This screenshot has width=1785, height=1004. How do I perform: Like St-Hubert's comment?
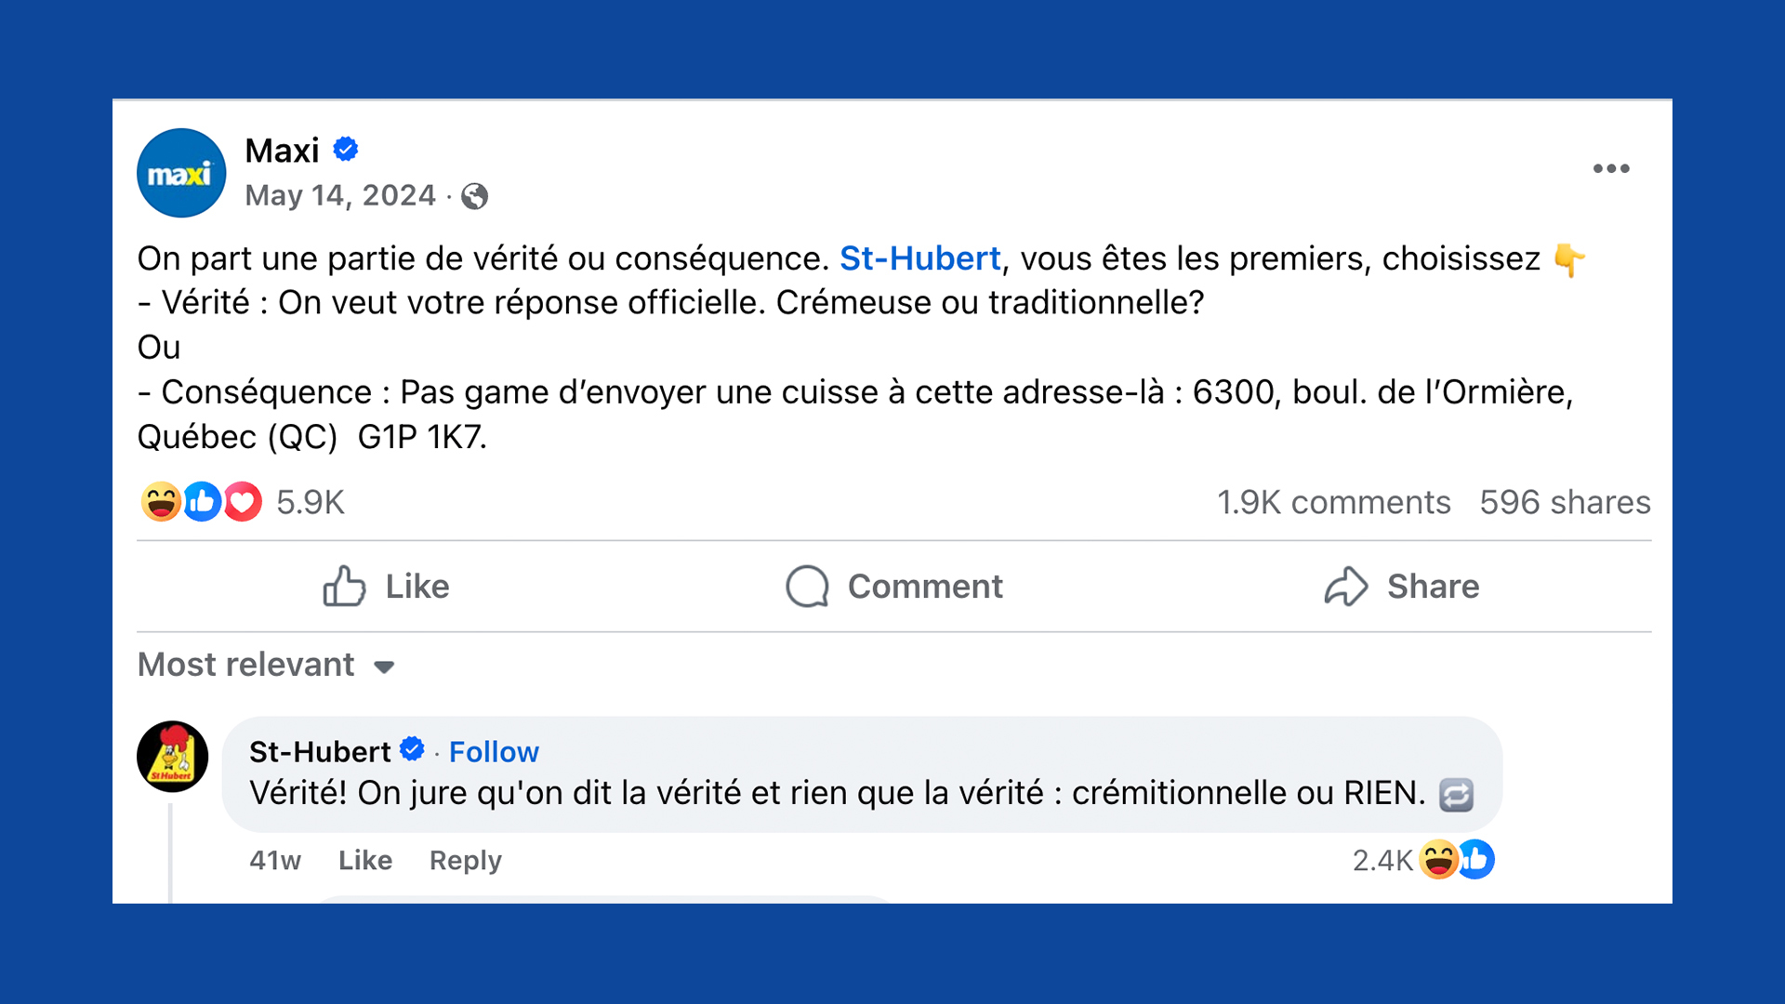click(365, 860)
